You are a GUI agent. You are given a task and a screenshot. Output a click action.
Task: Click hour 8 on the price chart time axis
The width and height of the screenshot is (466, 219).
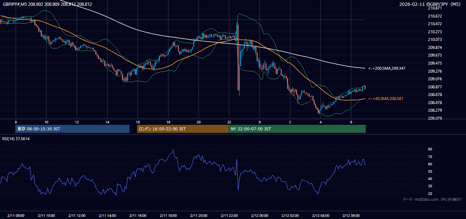pyautogui.click(x=16, y=122)
